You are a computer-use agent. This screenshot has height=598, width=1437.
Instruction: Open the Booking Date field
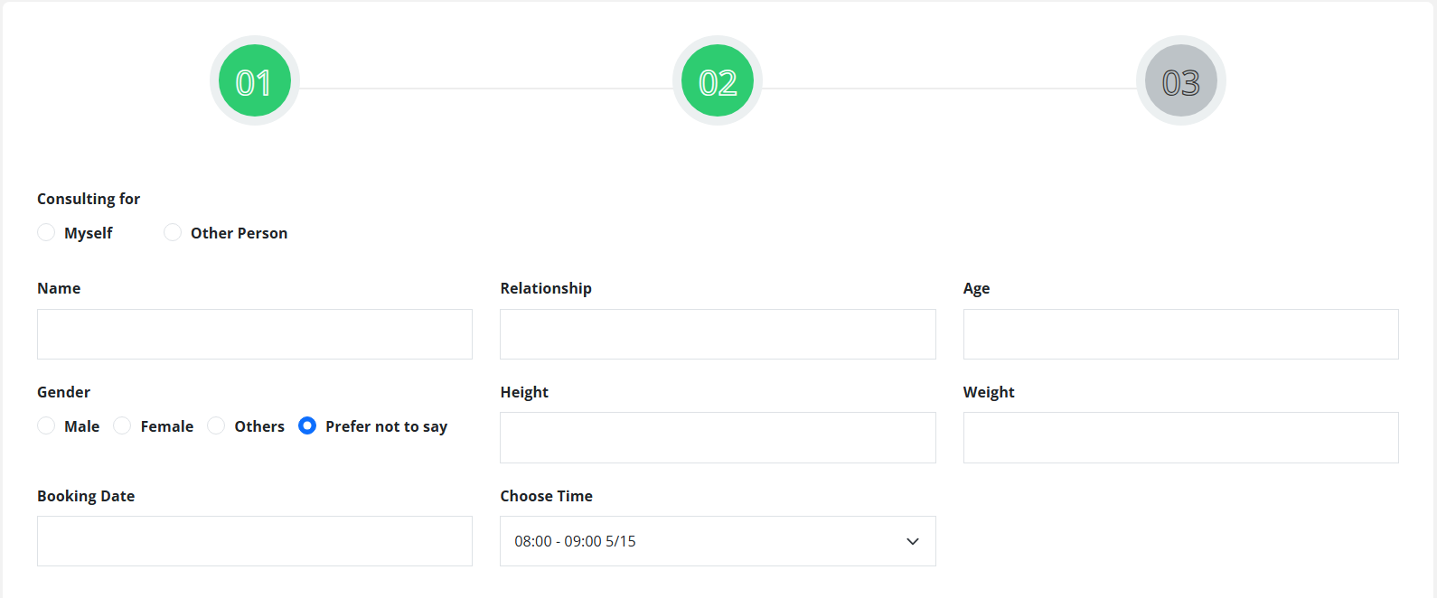tap(254, 541)
